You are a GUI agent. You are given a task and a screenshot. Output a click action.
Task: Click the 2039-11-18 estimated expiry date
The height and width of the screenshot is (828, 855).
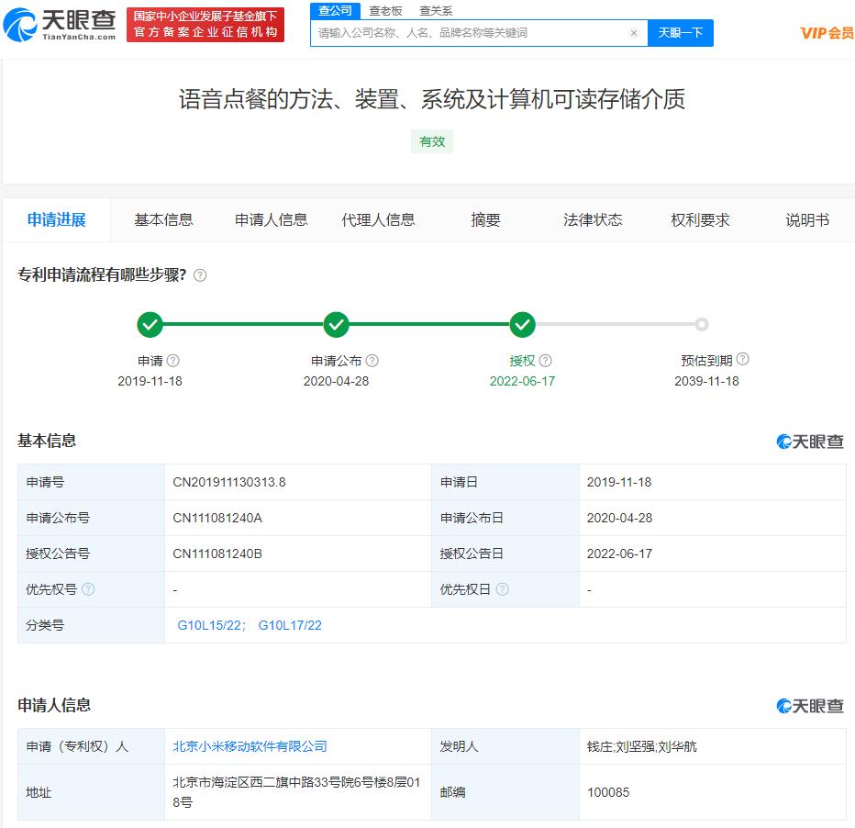coord(706,381)
